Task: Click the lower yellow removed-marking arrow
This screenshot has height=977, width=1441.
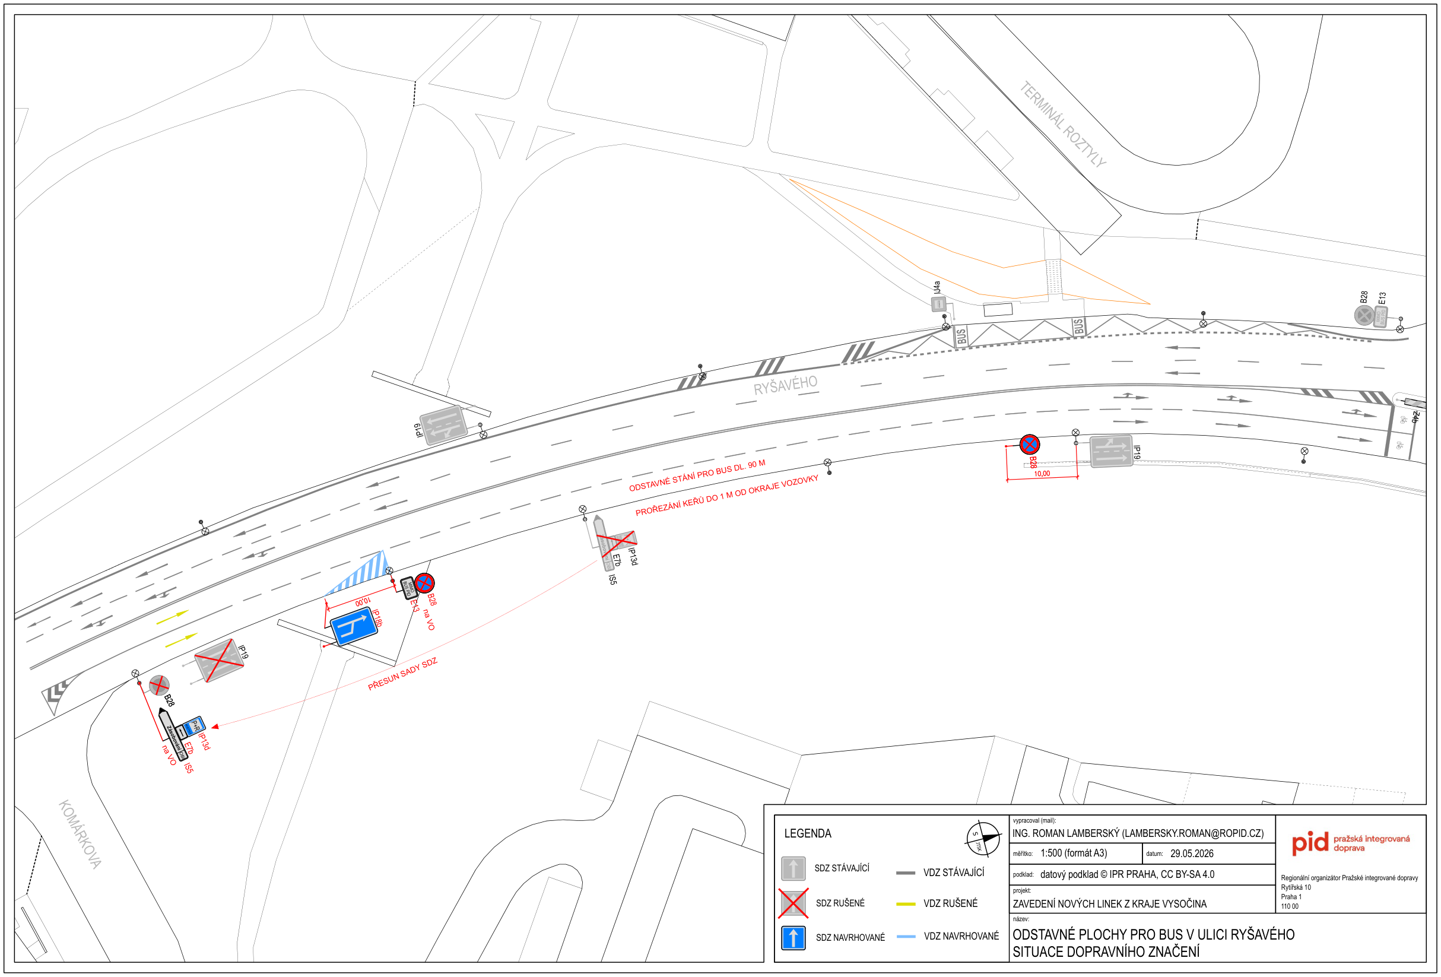Action: (x=181, y=640)
